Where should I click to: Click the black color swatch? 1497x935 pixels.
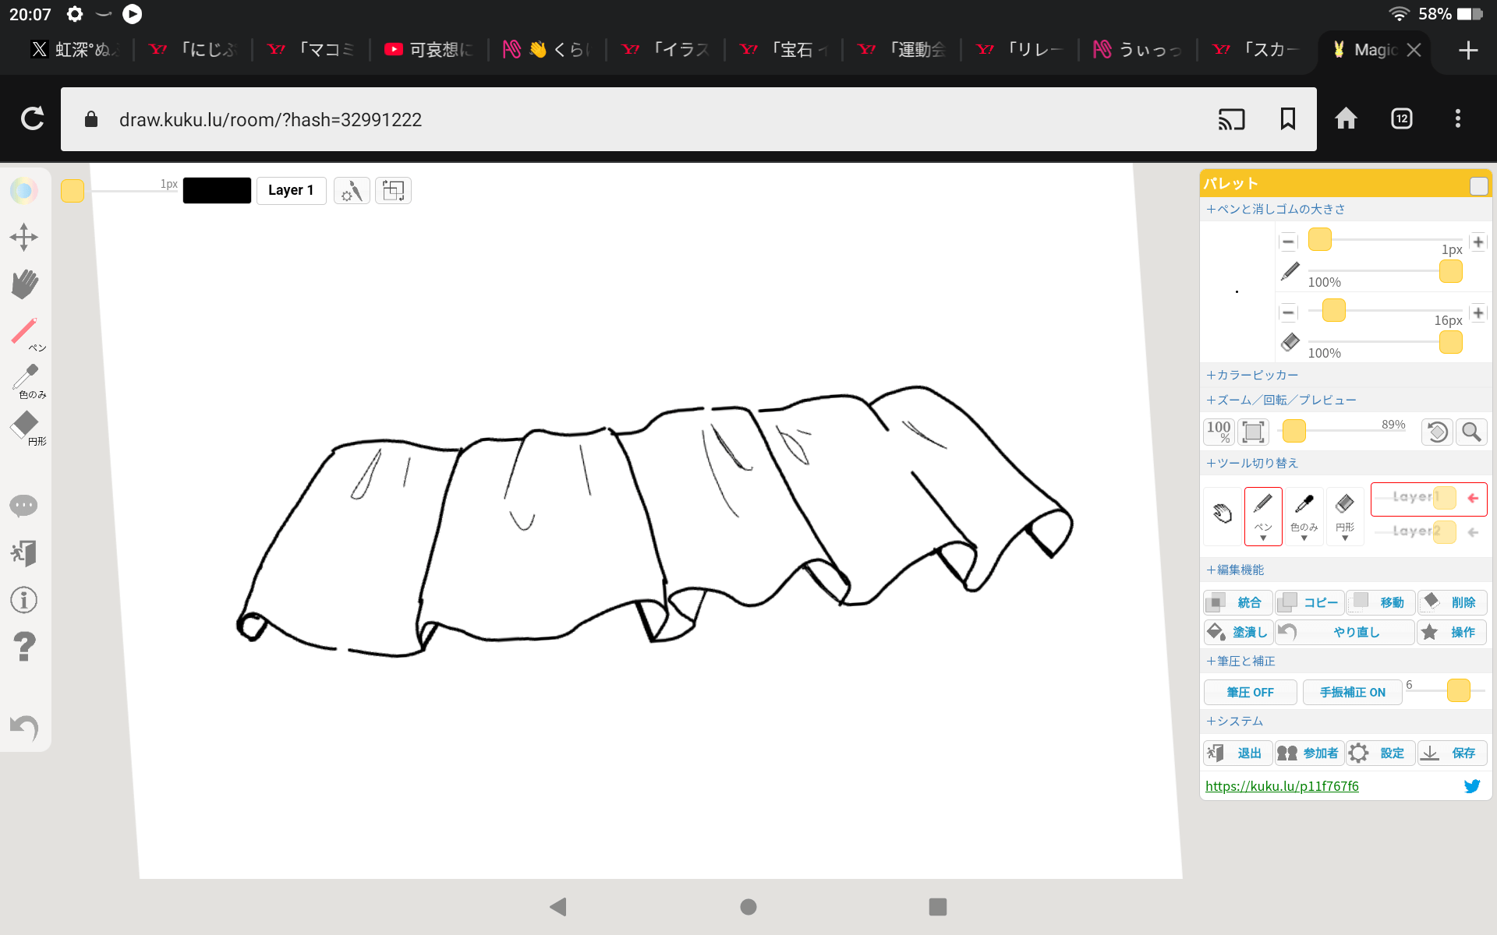[x=217, y=190]
